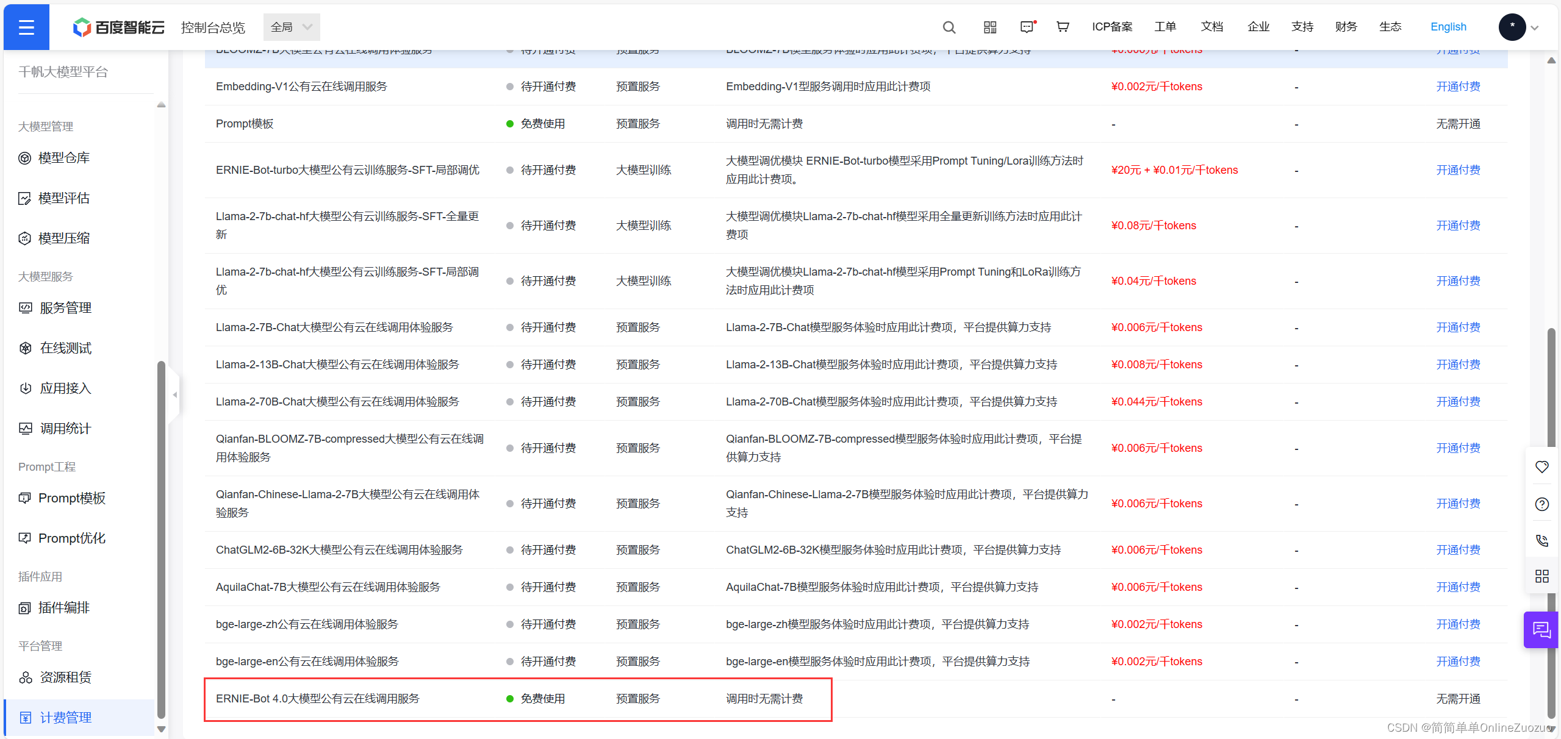The height and width of the screenshot is (739, 1561).
Task: Click the main page vertical scrollbar
Action: [1551, 523]
